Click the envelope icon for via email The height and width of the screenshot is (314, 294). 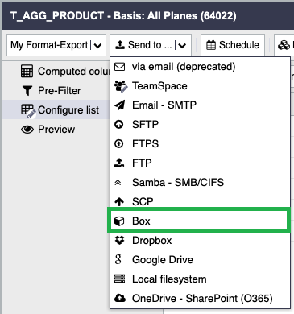pos(119,67)
